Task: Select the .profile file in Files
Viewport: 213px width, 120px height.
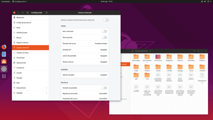Action: coord(136,88)
